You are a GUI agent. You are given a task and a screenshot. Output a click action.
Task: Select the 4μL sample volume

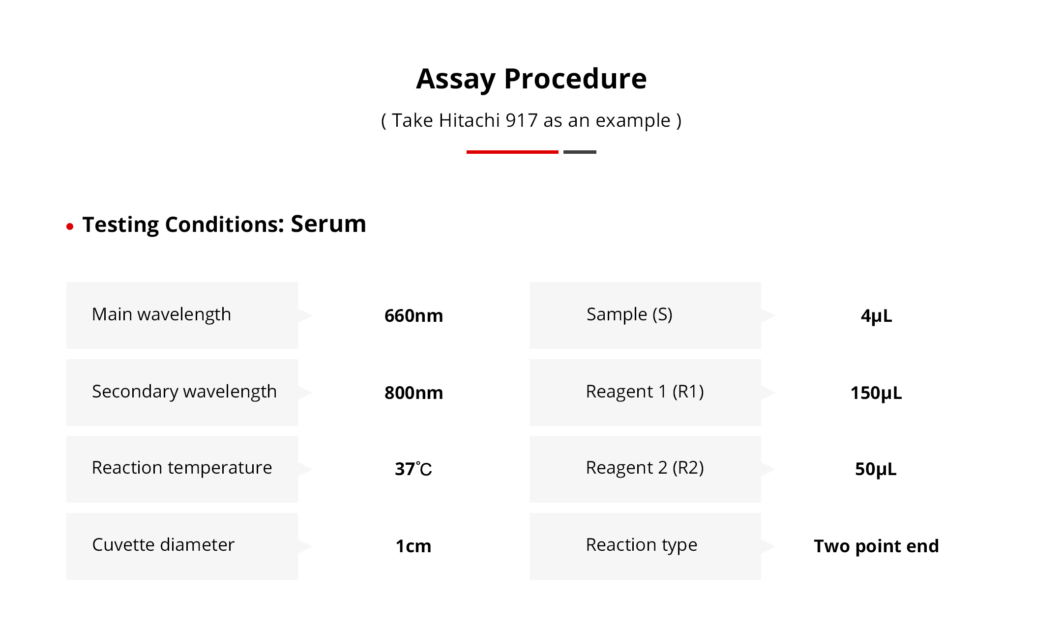[x=876, y=316]
